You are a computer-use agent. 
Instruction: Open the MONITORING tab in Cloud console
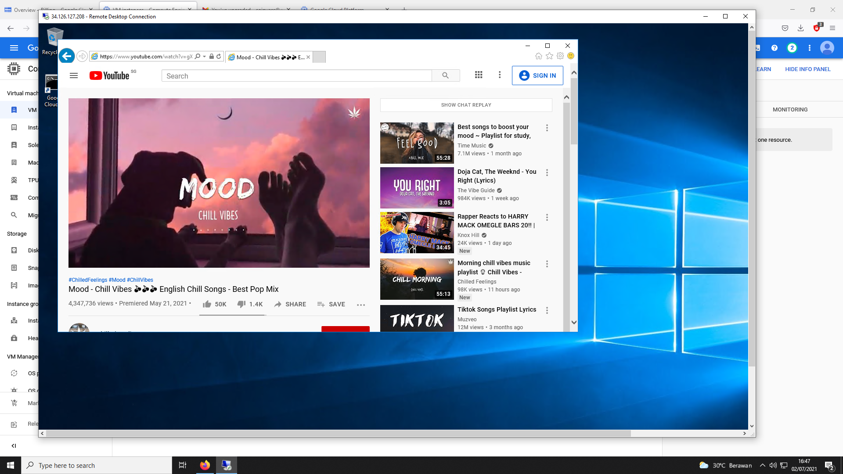point(790,110)
